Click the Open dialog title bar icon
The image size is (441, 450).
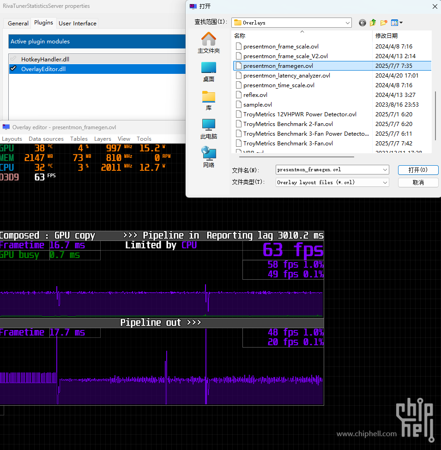[x=193, y=6]
